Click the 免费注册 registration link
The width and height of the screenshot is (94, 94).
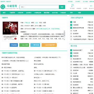point(9,2)
